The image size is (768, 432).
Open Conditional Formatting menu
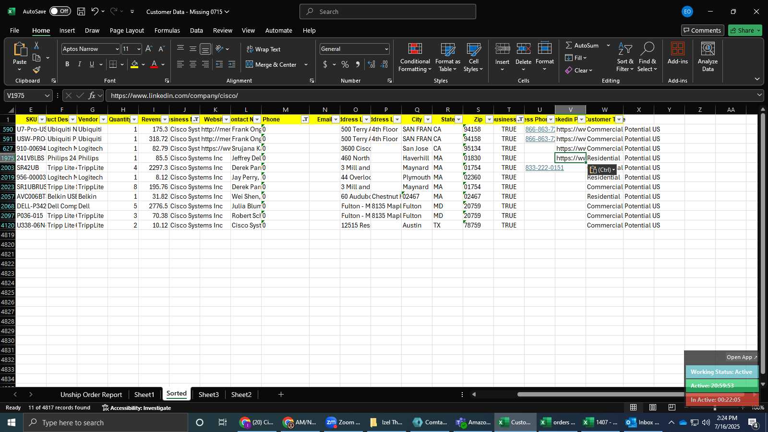click(x=415, y=58)
